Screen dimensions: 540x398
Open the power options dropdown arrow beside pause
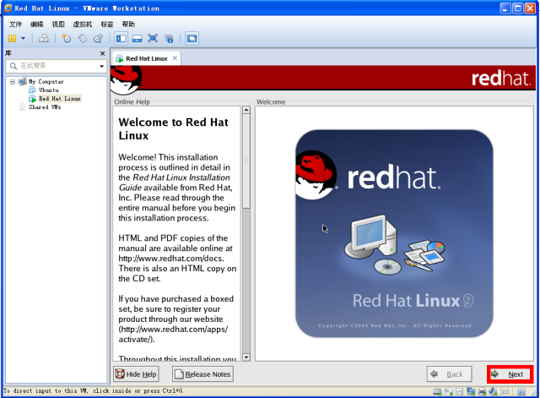coord(23,38)
